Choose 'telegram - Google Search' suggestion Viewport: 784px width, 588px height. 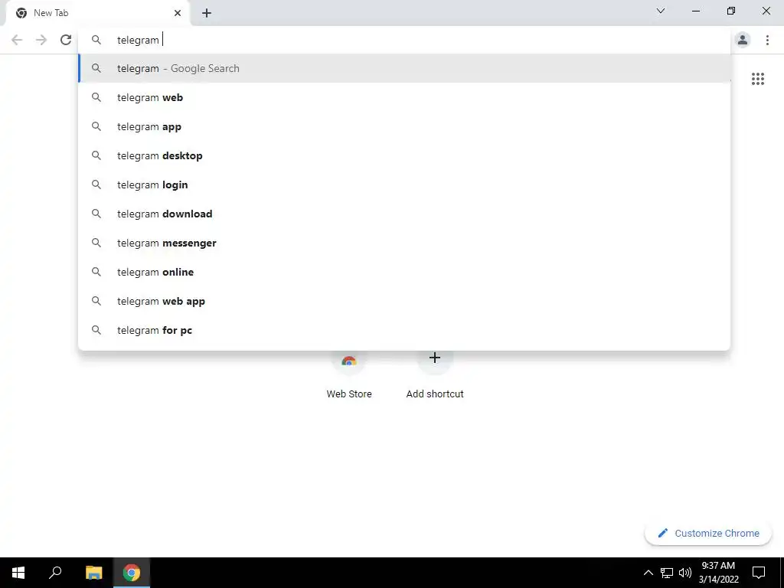tap(404, 68)
